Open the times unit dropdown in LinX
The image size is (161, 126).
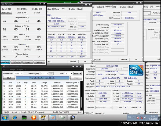[78, 74]
